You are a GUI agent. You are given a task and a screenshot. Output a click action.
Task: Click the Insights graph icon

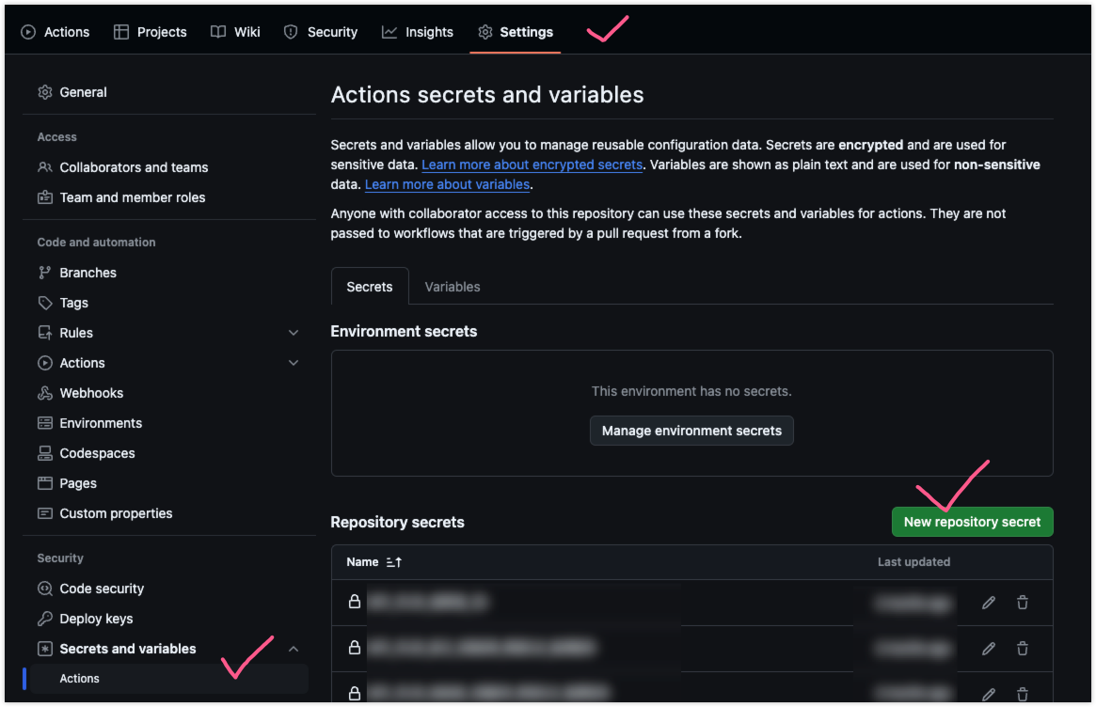(x=389, y=32)
